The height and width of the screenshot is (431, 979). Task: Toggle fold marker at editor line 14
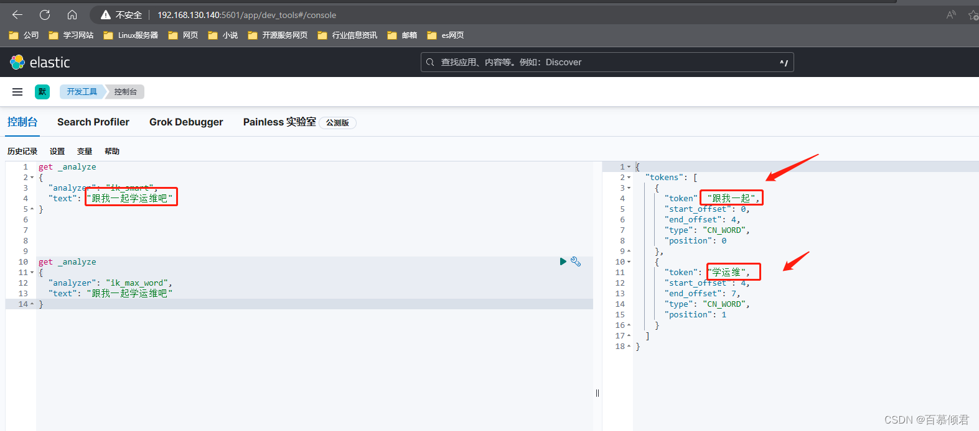(x=32, y=304)
